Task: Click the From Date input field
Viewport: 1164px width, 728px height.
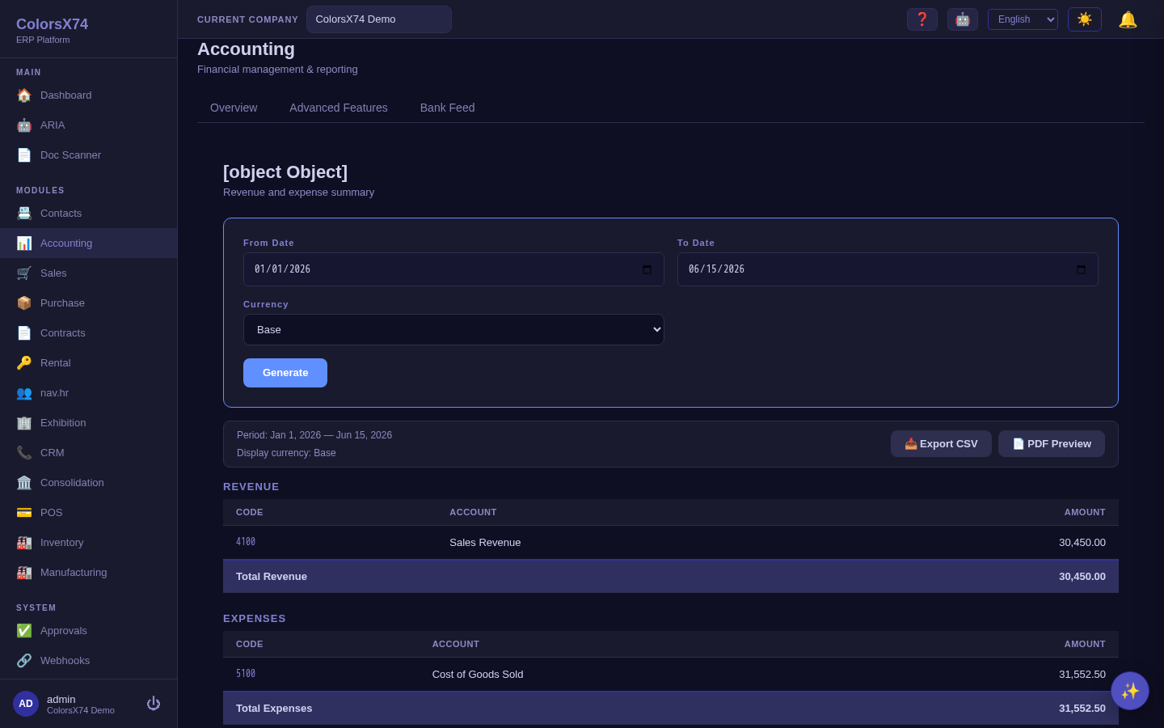Action: coord(453,269)
